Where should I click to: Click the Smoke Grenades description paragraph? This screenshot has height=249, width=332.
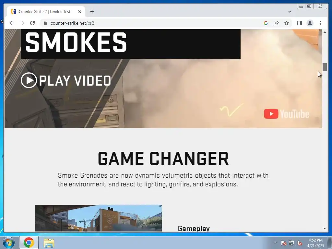tap(163, 180)
